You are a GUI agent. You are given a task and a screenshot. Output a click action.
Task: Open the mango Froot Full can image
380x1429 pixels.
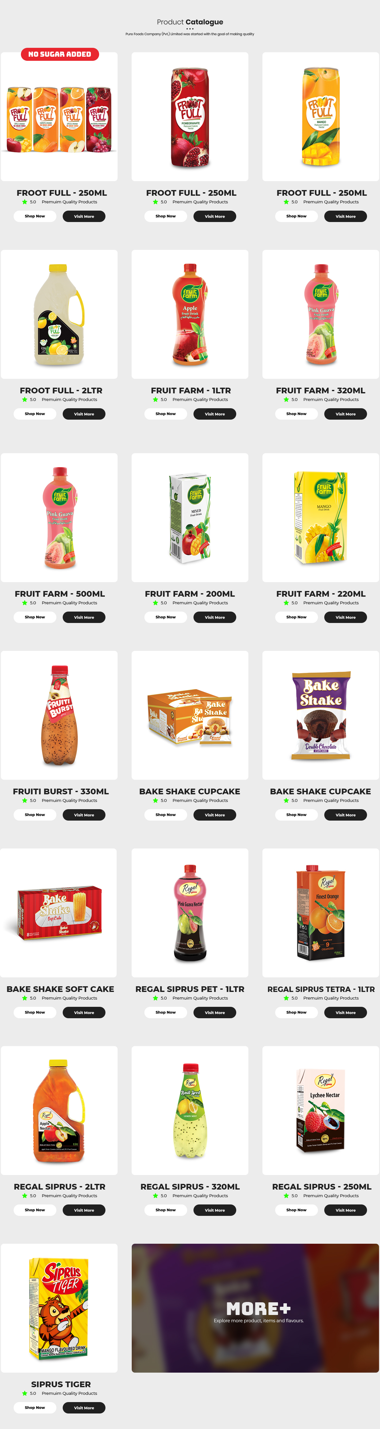pos(321,117)
